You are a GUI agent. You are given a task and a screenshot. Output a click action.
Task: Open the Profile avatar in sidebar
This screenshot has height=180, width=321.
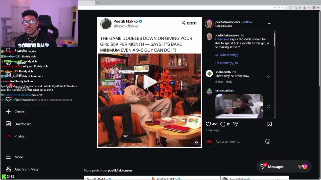[x=8, y=136]
